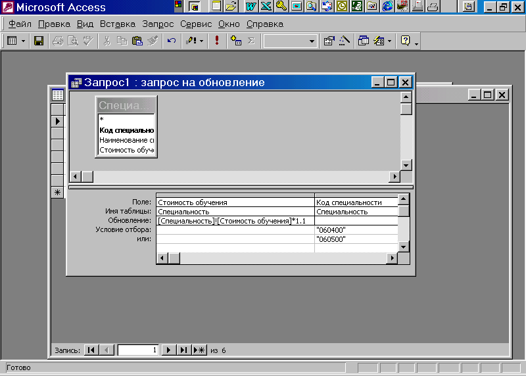
Task: Switch to datasheet view via toolbar View icon
Action: [x=12, y=41]
